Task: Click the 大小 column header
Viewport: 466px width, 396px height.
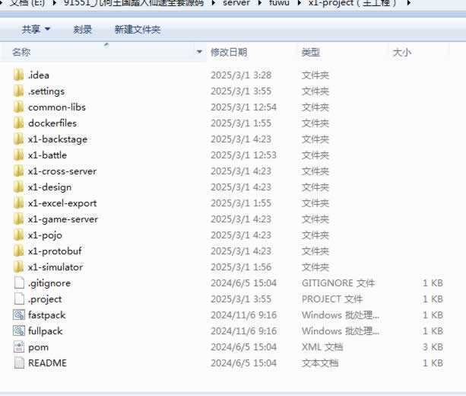Action: [401, 53]
